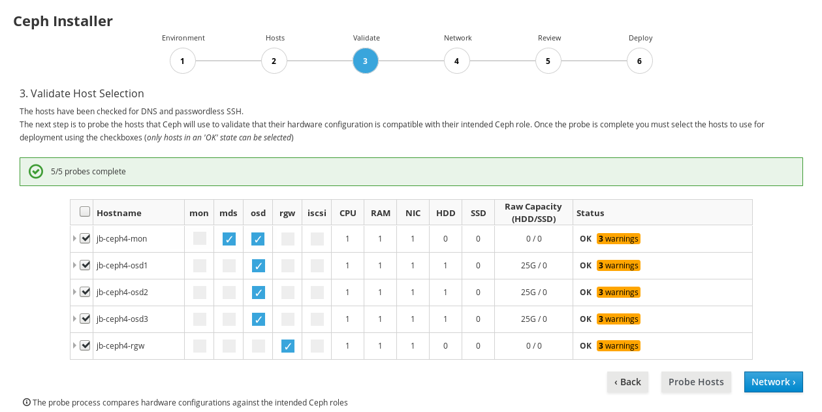Deselect host jb-ceph4-osd1 row checkbox
Screen dimensions: 822x412
85,265
